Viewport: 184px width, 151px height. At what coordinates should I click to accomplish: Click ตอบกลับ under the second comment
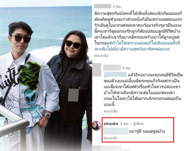click(111, 111)
